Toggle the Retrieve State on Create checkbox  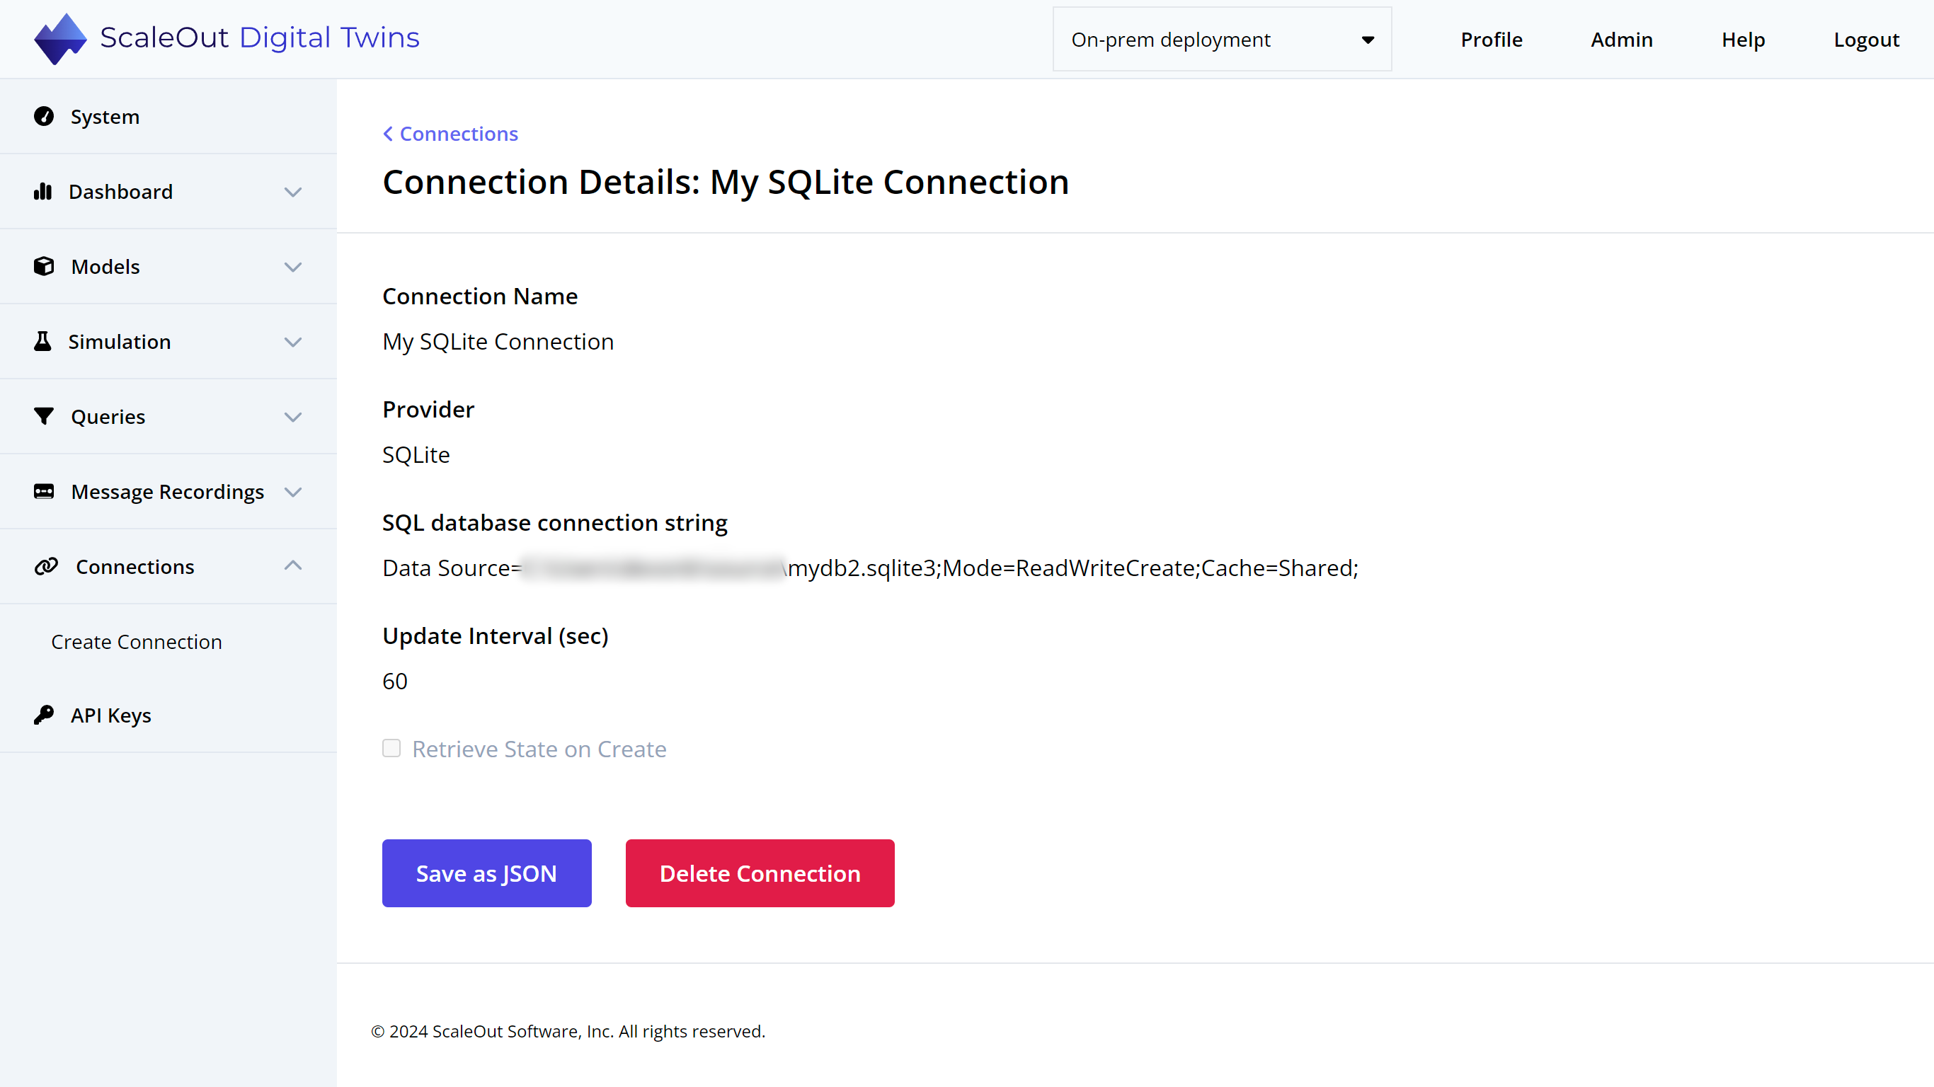click(391, 749)
